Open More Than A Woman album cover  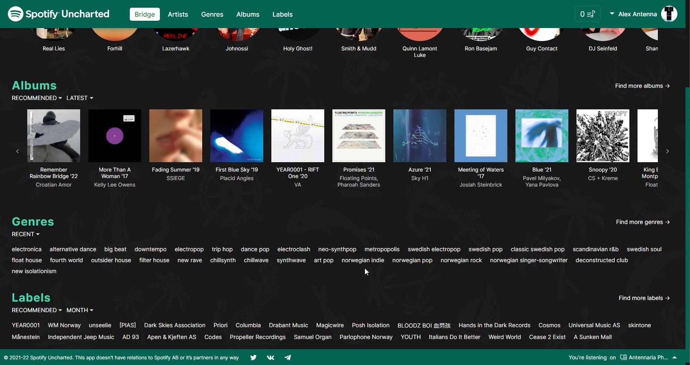point(115,136)
